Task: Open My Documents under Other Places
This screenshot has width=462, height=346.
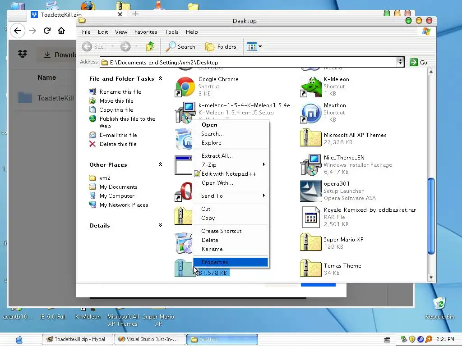Action: [x=119, y=187]
